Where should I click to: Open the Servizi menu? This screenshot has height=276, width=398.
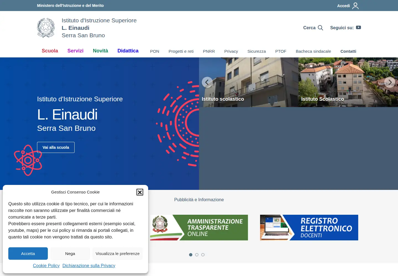[75, 51]
